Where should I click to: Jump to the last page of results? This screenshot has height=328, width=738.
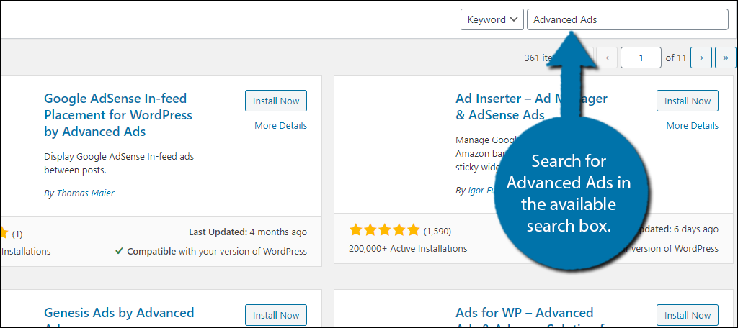click(x=726, y=58)
